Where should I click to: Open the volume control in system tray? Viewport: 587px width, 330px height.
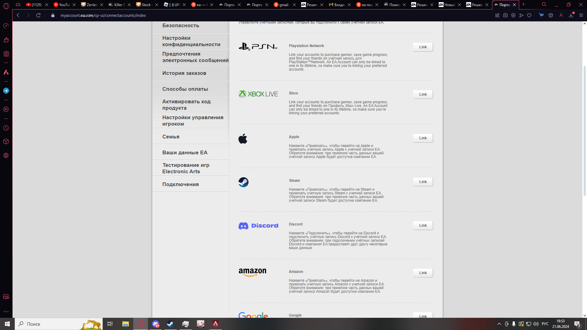coord(536,324)
